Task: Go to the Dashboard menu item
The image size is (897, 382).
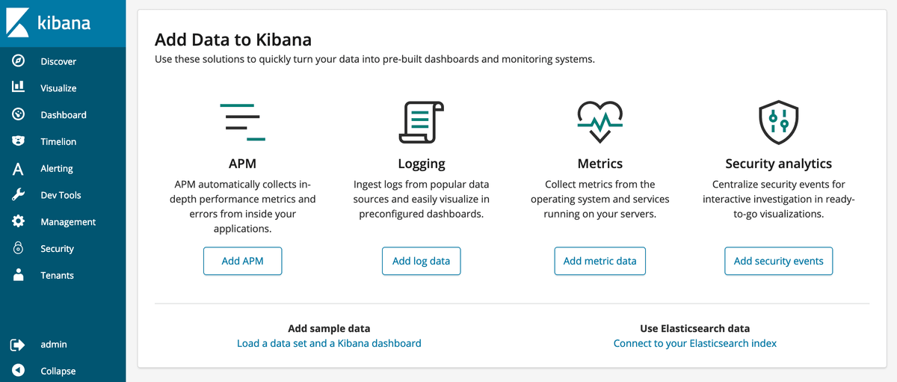Action: [x=64, y=115]
